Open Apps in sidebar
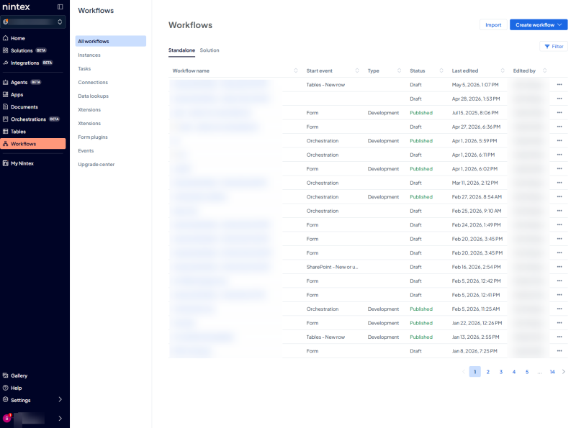Viewport: 576px width, 428px height. tap(17, 95)
